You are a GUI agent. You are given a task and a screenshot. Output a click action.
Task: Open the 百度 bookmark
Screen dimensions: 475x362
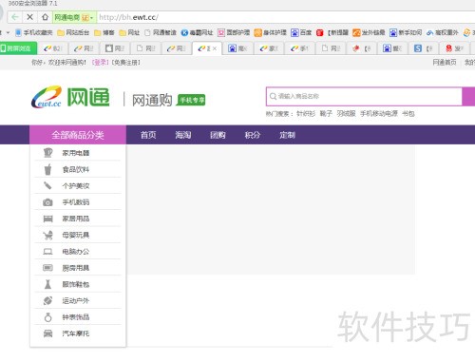(301, 32)
